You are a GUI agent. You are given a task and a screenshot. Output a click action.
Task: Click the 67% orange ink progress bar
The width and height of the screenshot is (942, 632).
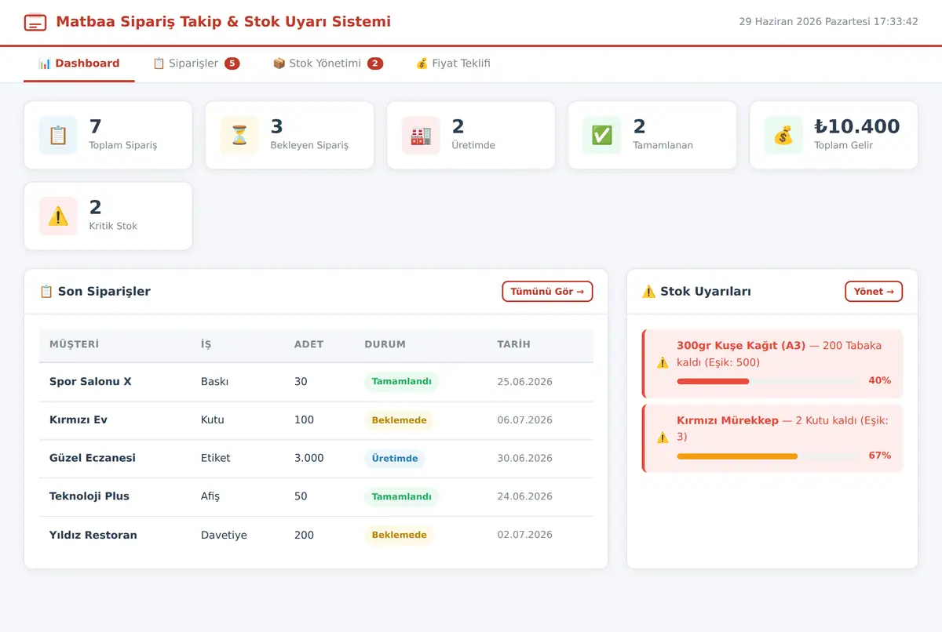pos(767,456)
